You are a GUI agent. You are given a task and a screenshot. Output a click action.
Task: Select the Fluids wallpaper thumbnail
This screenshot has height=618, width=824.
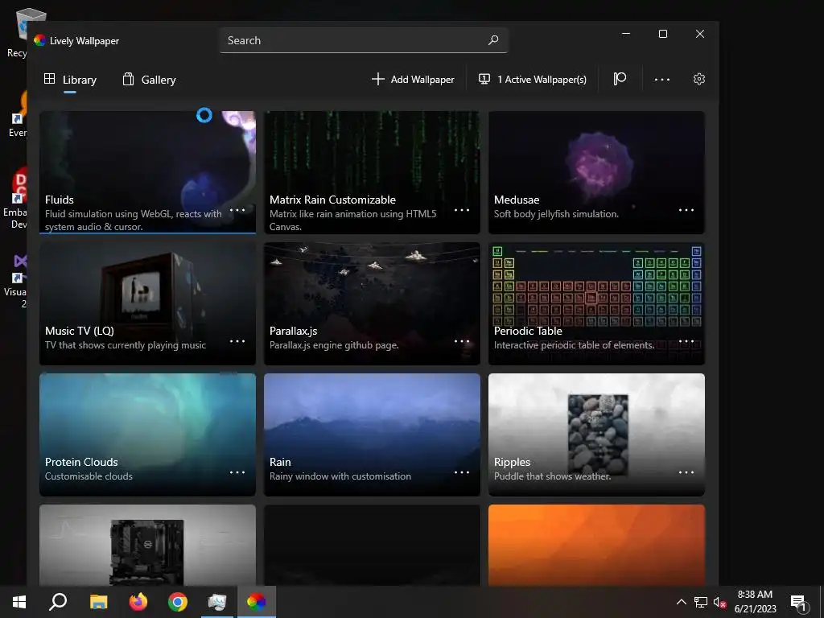point(148,172)
